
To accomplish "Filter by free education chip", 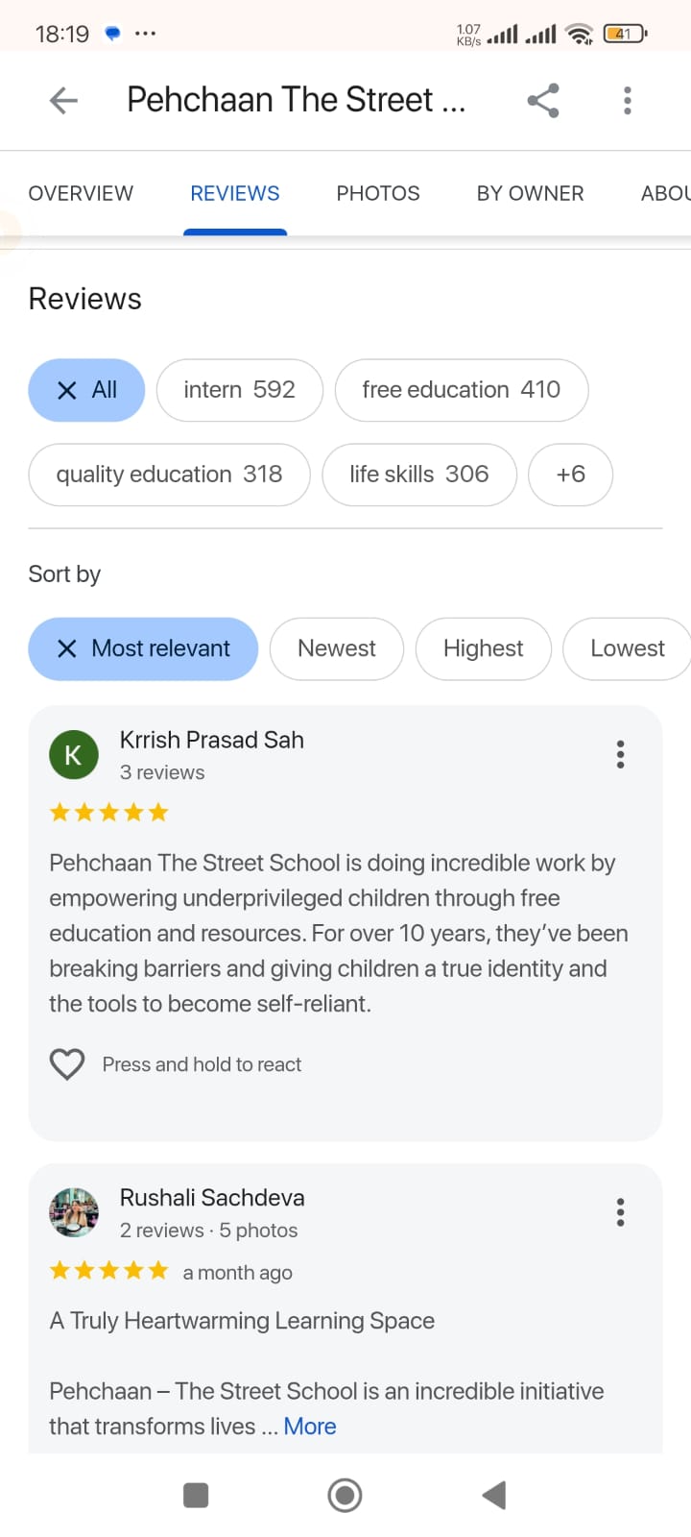I will [x=461, y=390].
